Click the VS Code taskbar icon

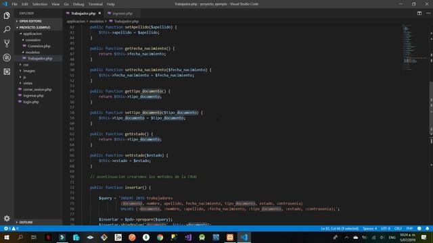click(x=244, y=237)
